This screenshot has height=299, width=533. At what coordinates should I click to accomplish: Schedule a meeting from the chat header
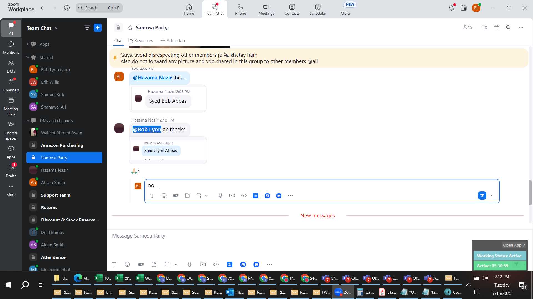tap(497, 27)
